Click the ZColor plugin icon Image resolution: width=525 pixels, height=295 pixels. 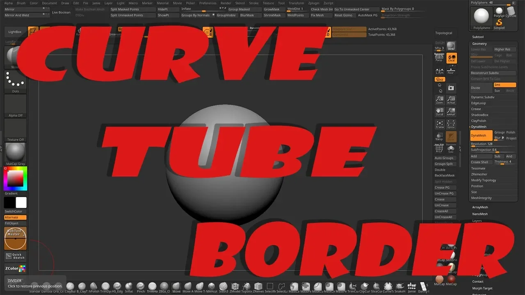15,269
